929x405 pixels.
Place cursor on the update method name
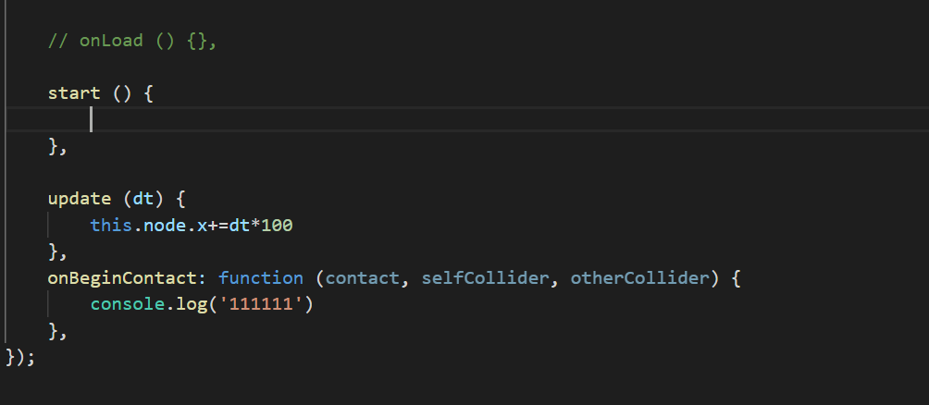(79, 199)
